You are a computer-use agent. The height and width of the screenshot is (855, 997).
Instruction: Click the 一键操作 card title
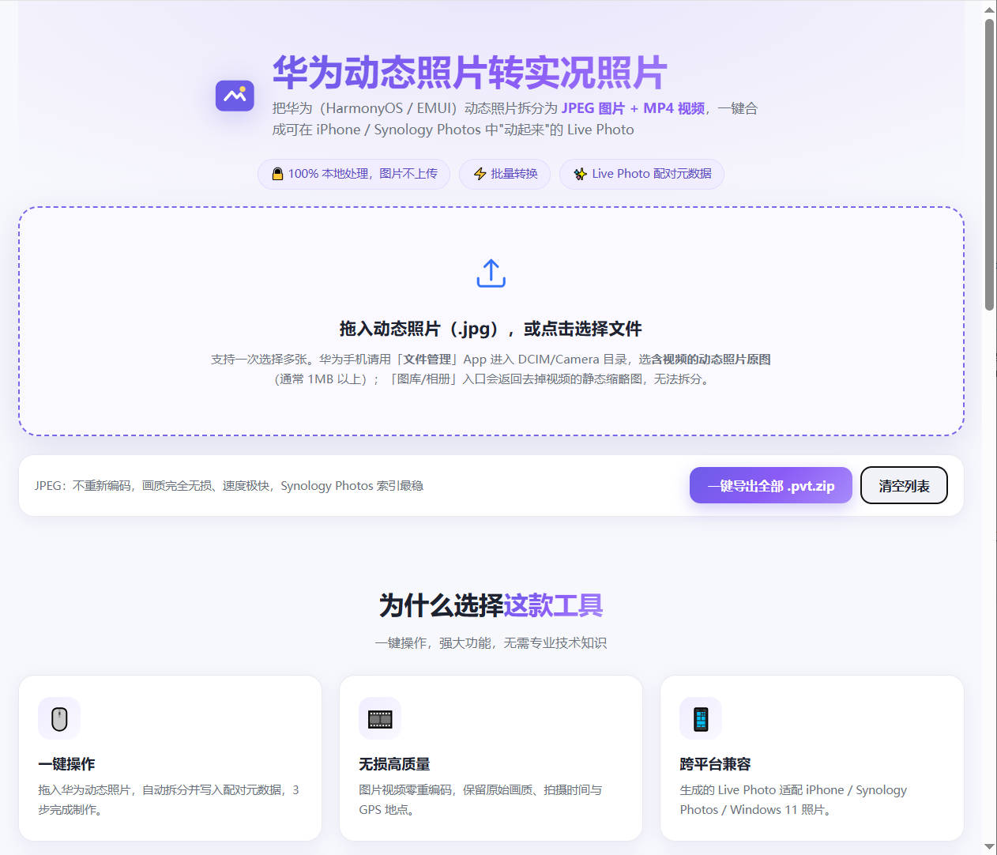66,764
